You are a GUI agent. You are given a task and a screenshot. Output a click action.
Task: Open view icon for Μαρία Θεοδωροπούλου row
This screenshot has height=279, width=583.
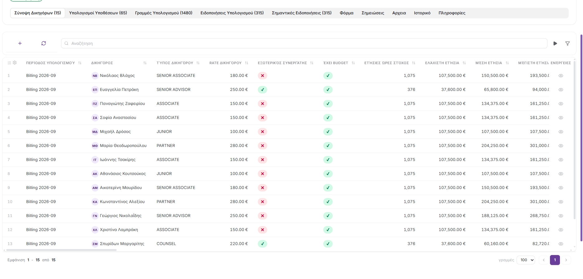click(561, 146)
